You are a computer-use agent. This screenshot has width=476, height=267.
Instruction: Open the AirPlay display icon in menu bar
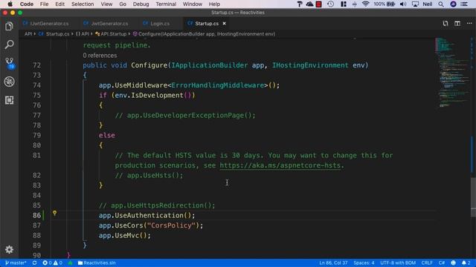tap(415, 4)
